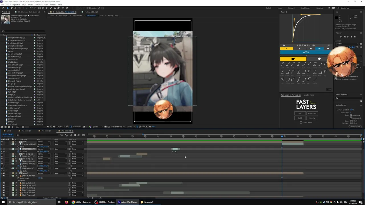Click the Flow APPLY button
Screen dimensions: 365x205
306,52
